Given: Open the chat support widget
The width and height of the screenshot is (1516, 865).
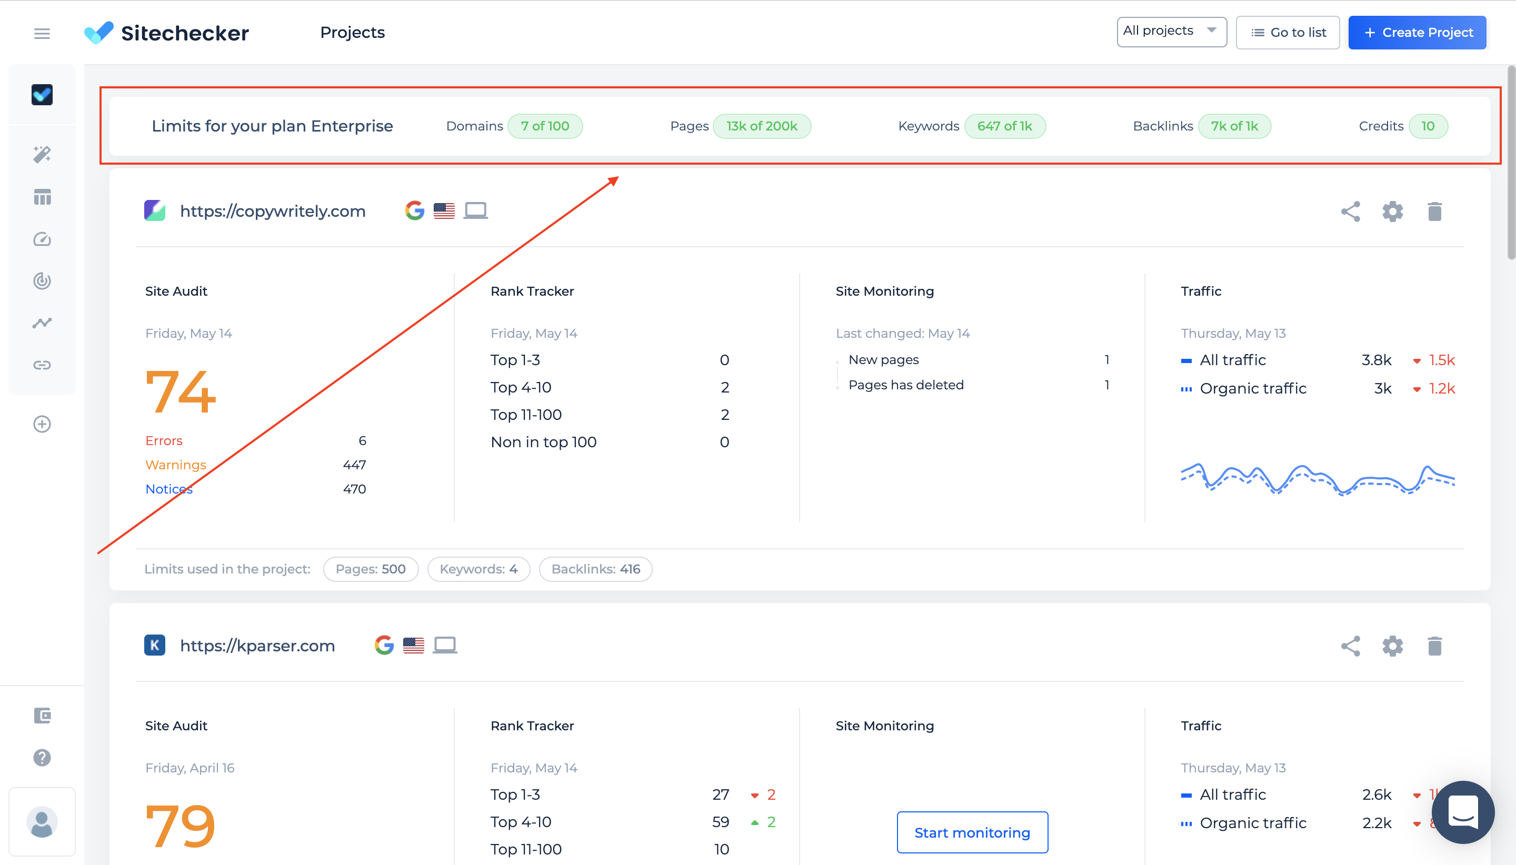Looking at the screenshot, I should point(1463,811).
